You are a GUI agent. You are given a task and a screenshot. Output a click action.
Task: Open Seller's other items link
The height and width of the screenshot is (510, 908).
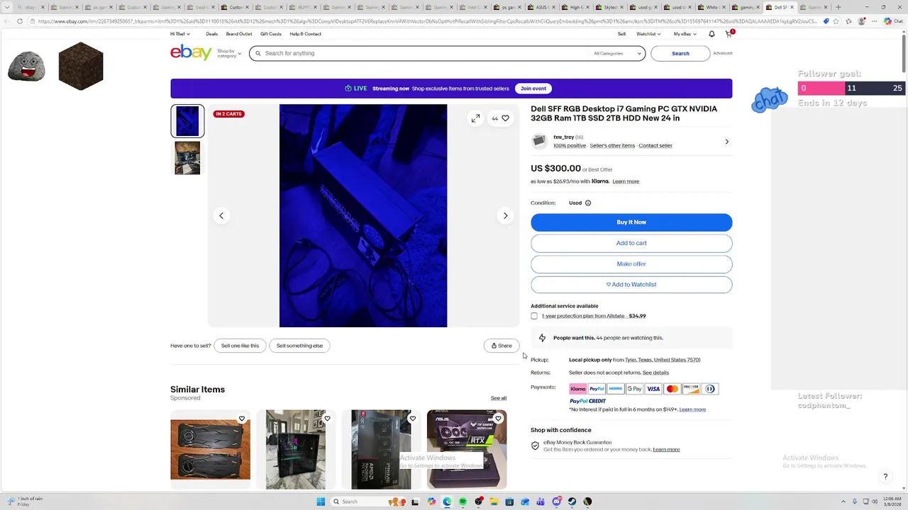(x=612, y=146)
